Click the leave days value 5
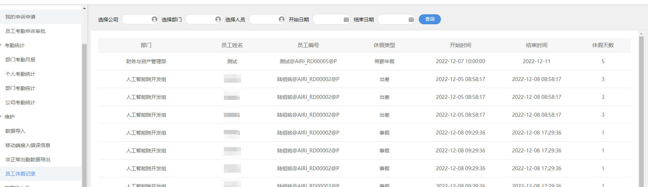 [x=603, y=61]
